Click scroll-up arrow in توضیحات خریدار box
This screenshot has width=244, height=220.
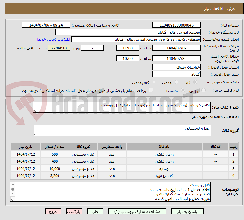pyautogui.click(x=13, y=185)
